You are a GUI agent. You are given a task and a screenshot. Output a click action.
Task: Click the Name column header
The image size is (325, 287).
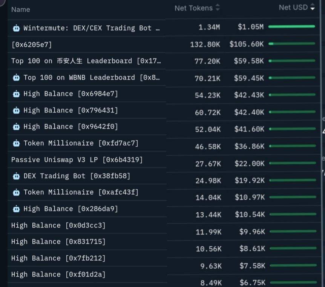point(20,9)
